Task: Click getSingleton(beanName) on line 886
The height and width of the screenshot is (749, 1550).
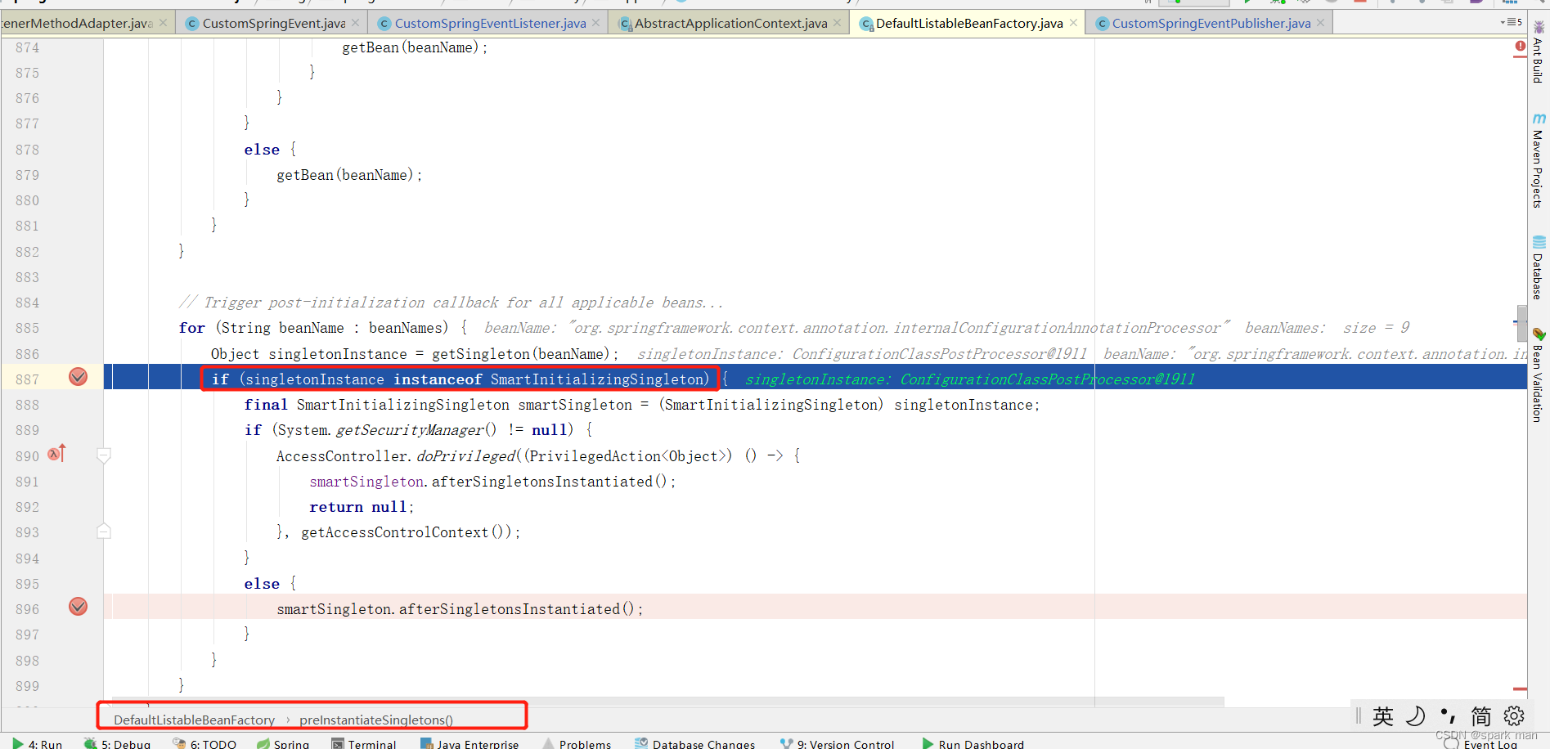Action: click(521, 354)
